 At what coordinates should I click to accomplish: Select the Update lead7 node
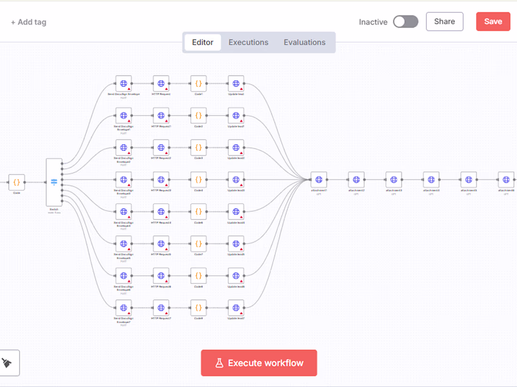pyautogui.click(x=236, y=308)
